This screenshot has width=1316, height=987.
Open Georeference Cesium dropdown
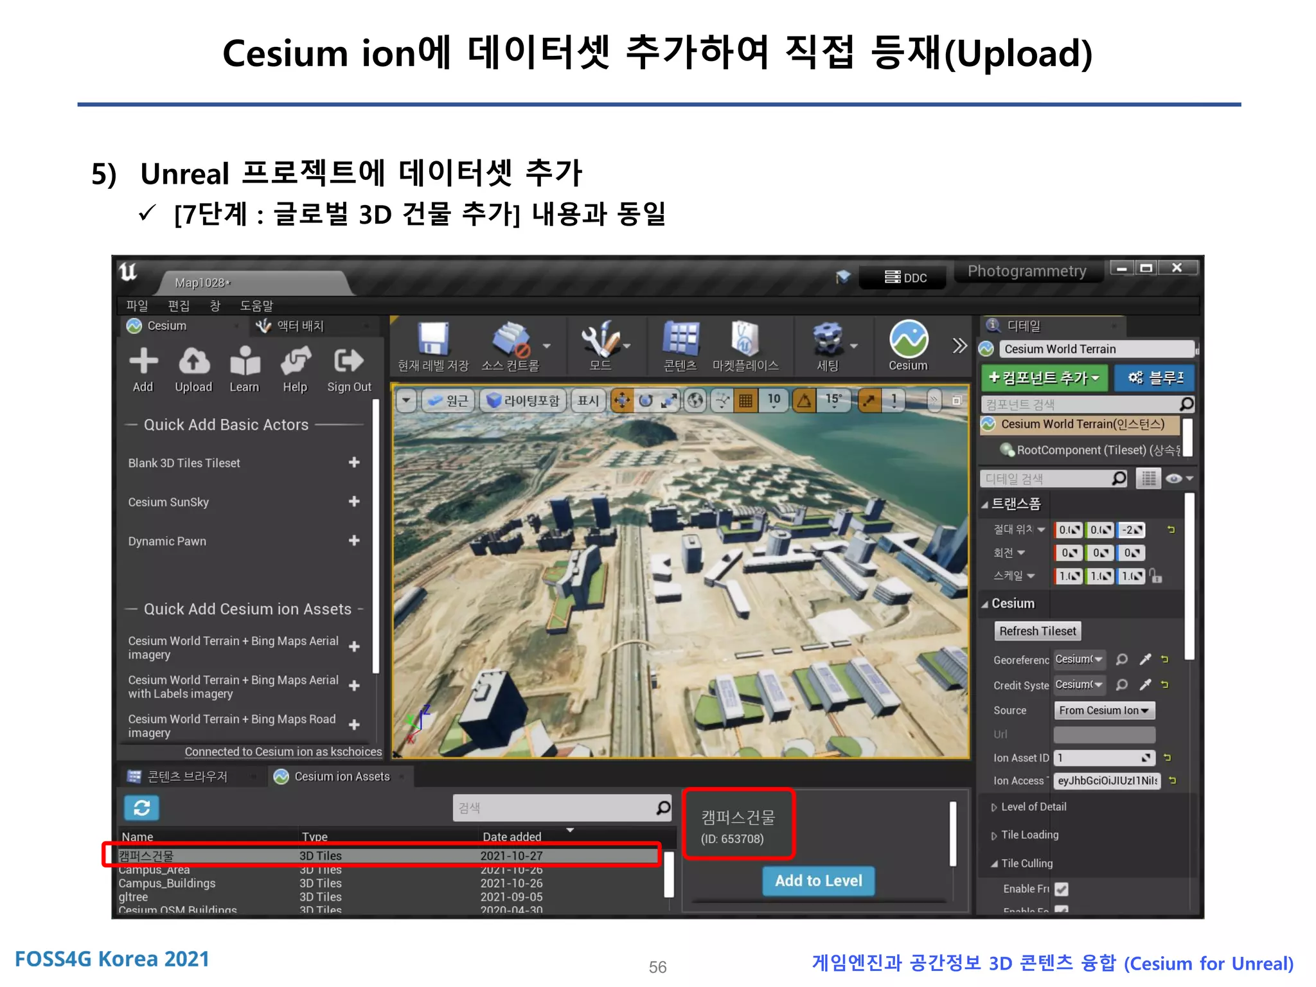click(x=1080, y=659)
